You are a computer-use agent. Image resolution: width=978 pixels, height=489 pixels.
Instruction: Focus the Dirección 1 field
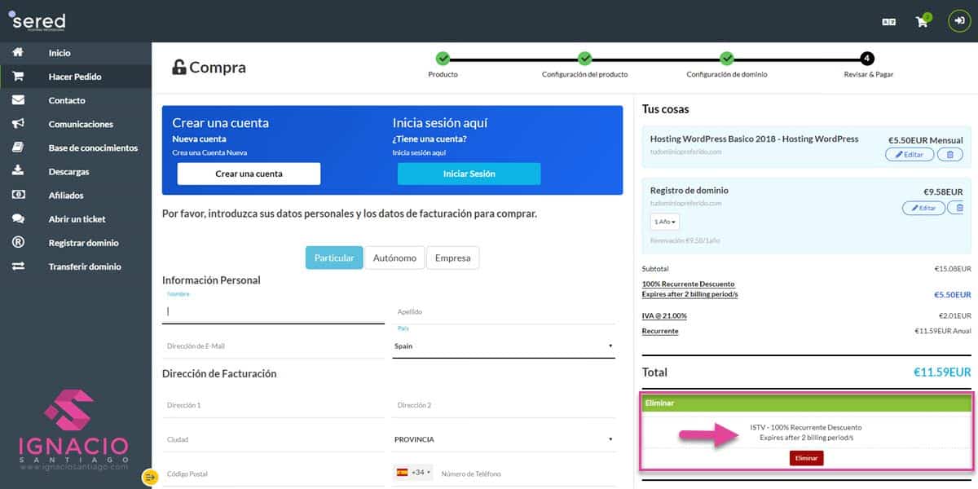click(x=273, y=405)
